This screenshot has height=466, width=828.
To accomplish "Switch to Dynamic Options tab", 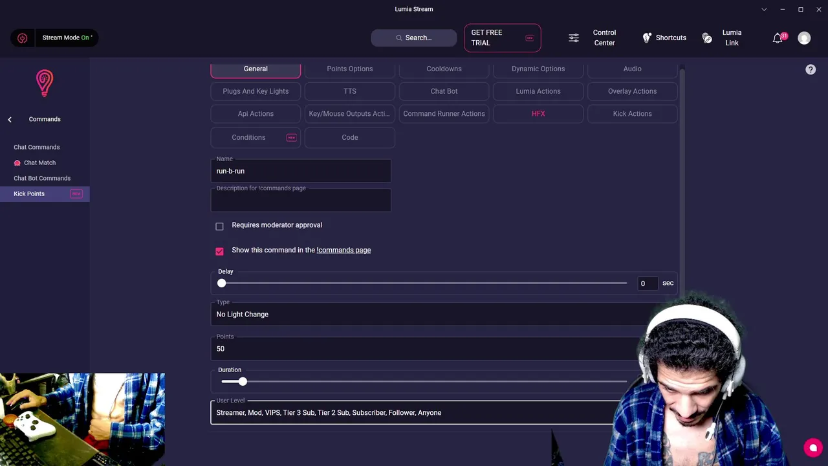I will 538,69.
